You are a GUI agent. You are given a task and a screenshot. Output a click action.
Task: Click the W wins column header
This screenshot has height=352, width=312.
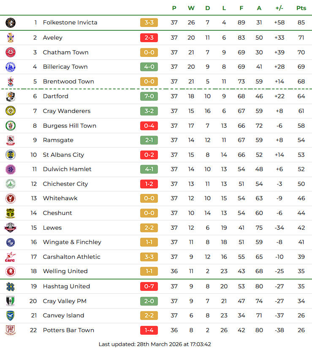[191, 8]
